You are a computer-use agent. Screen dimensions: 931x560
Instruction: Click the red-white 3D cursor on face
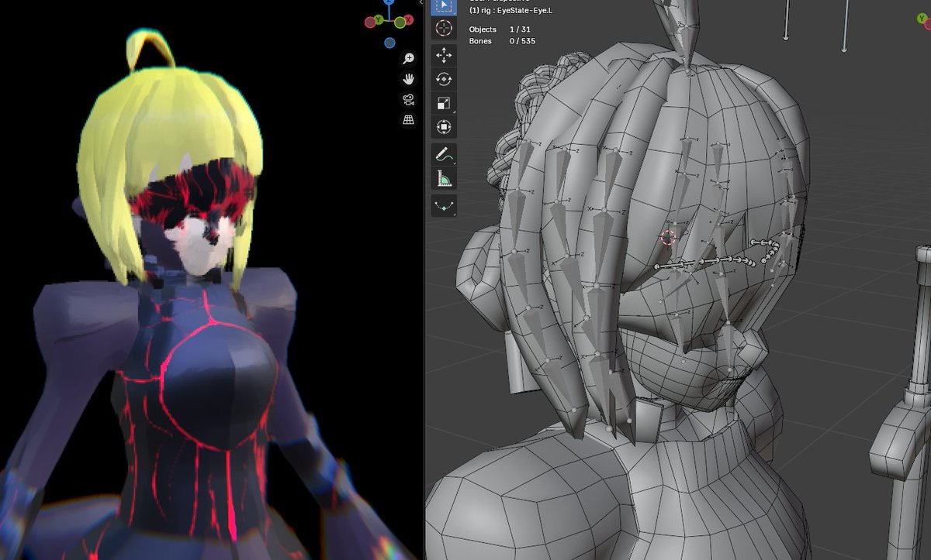[668, 237]
